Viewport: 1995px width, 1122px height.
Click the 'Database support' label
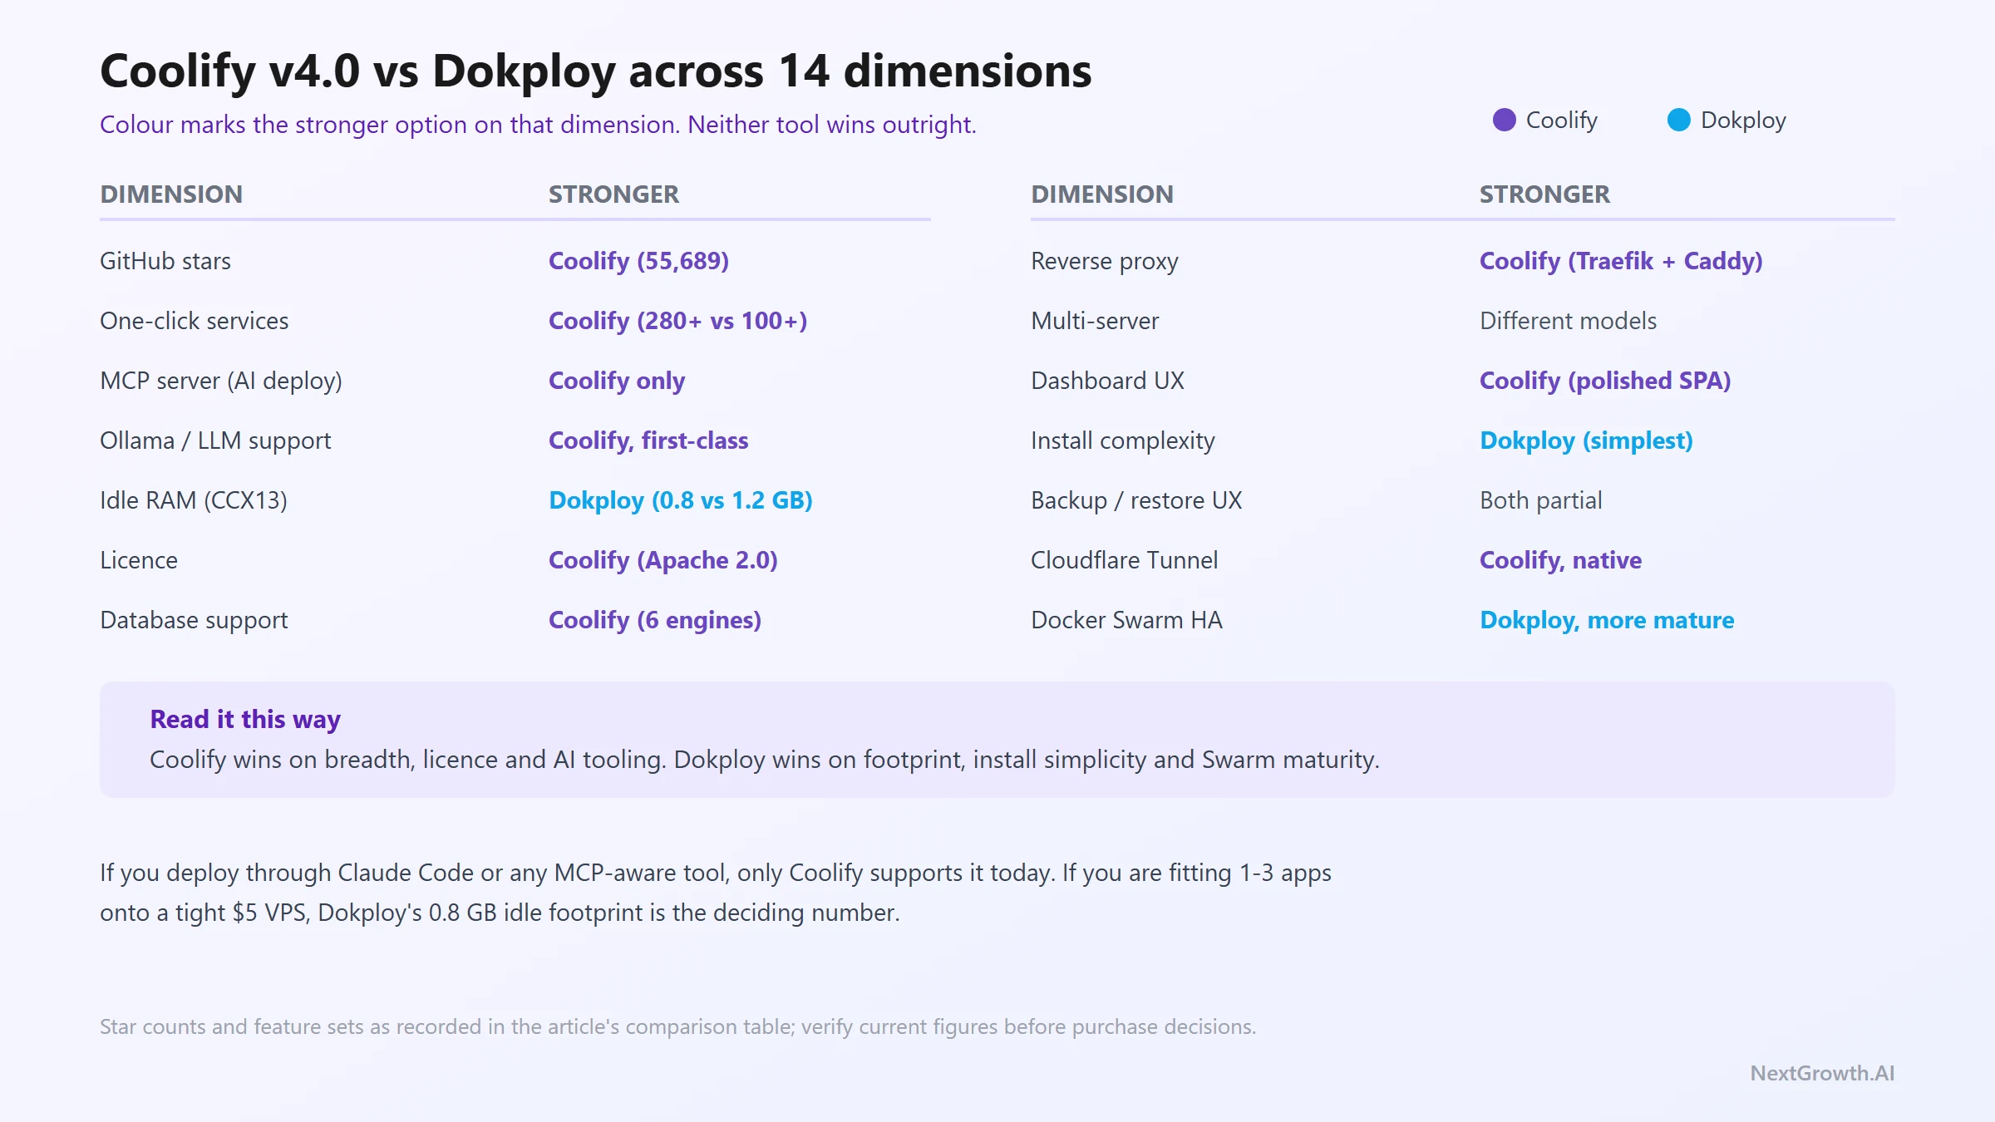(x=194, y=620)
